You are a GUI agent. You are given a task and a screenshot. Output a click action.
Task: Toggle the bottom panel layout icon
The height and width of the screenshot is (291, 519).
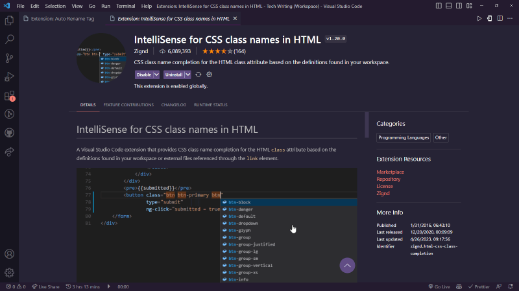click(448, 6)
